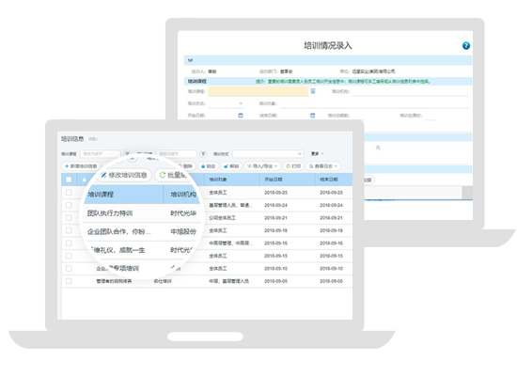
Task: Expand the 导入/导出 dropdown
Action: 262,166
